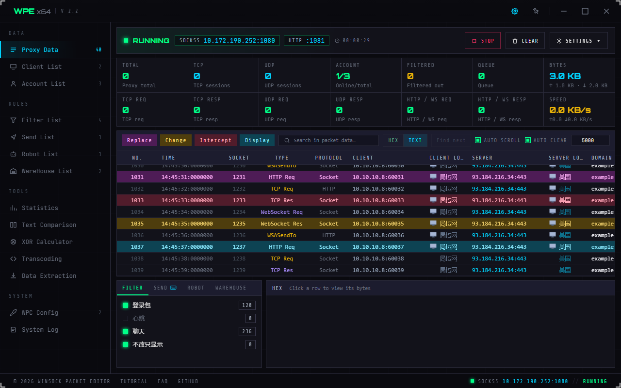Open WPC Config page
The image size is (621, 388).
(55, 312)
